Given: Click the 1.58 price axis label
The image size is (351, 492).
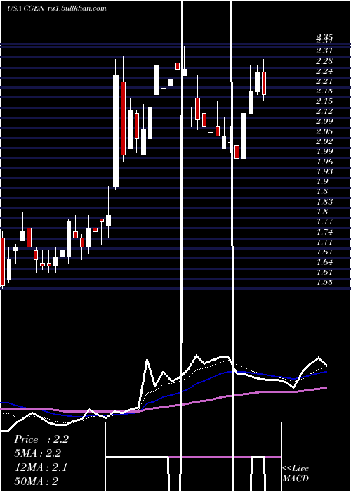Looking at the screenshot, I should tap(324, 282).
